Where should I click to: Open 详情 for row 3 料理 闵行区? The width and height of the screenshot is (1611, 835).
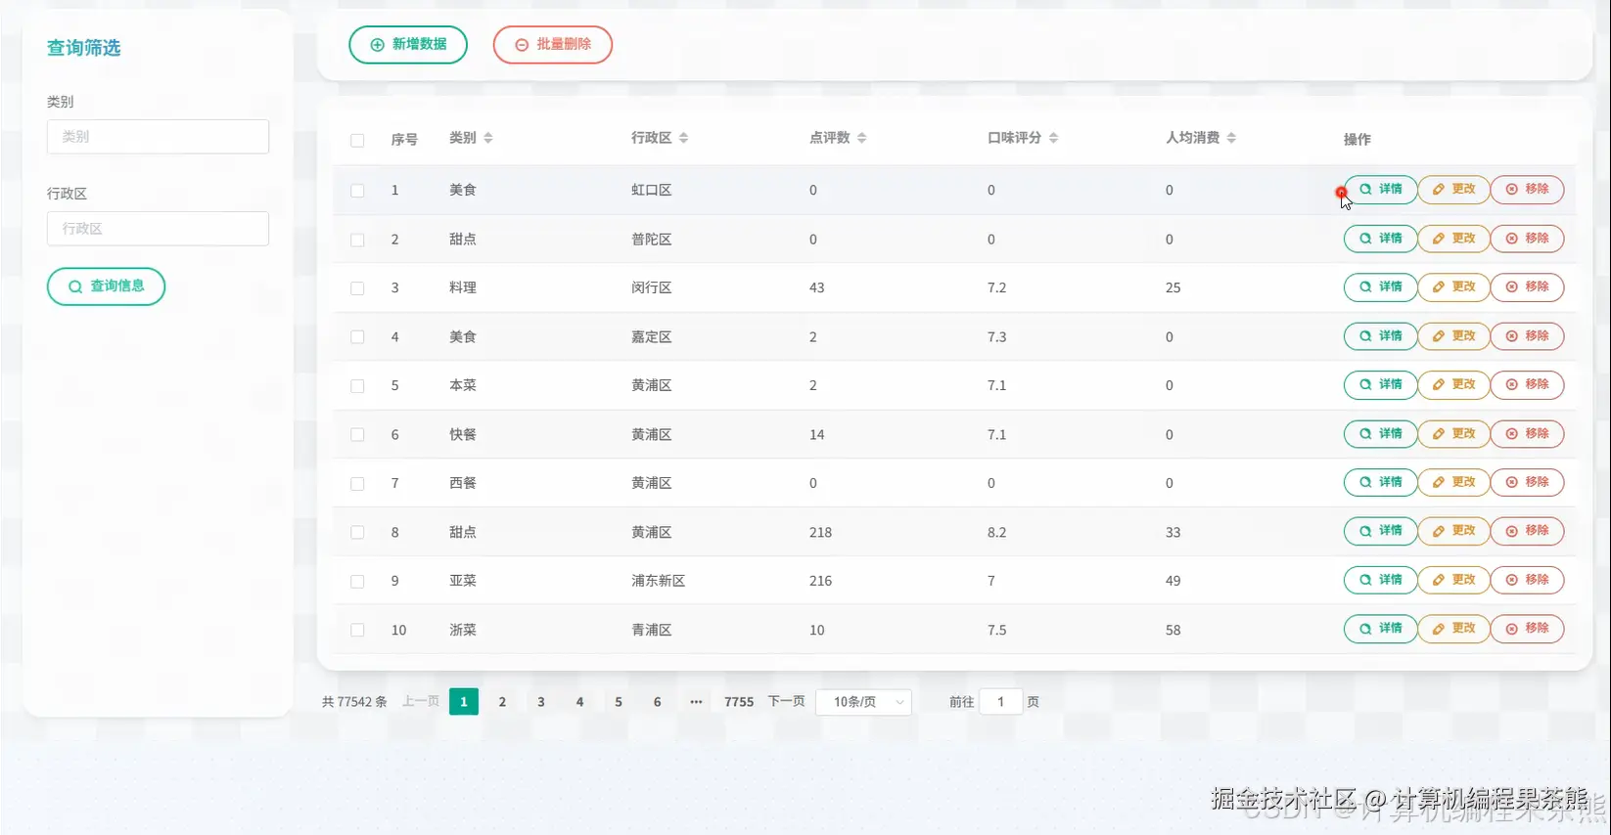(x=1380, y=287)
